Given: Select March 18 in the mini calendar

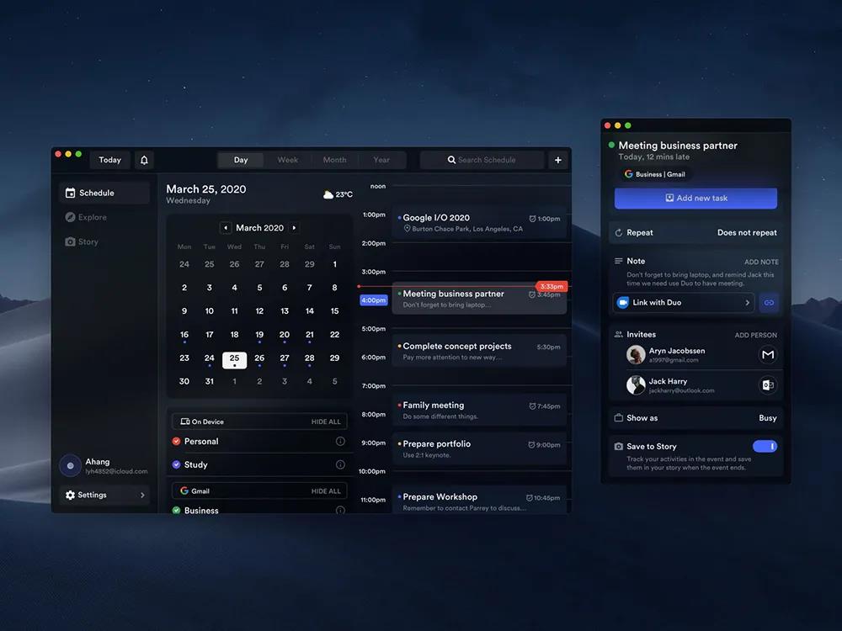Looking at the screenshot, I should (235, 335).
